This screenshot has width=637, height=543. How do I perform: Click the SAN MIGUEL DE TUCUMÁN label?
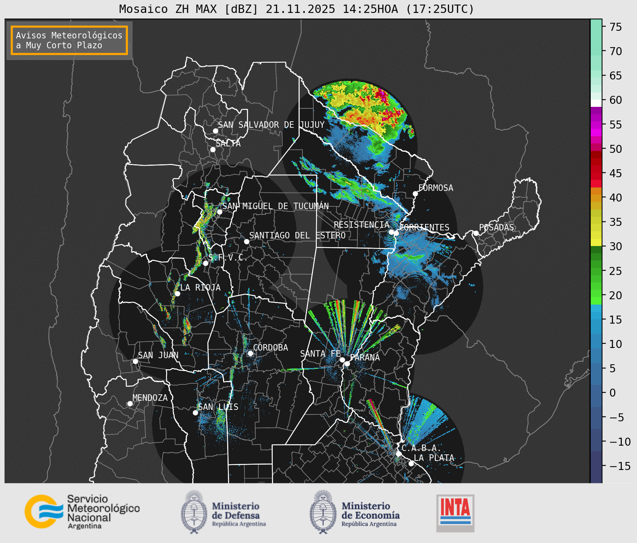pos(275,206)
